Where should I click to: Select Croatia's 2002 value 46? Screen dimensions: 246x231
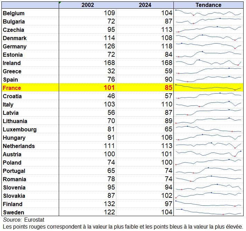111,96
